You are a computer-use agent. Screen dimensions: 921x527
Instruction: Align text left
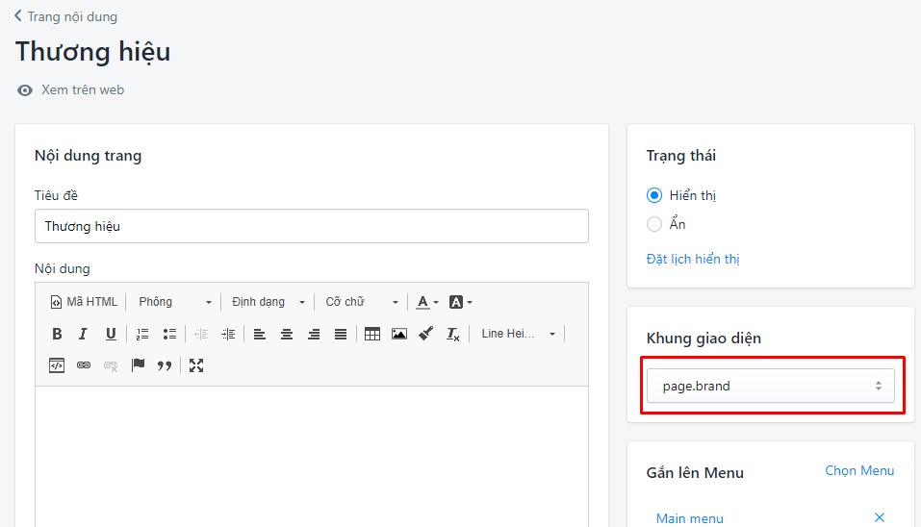[260, 334]
